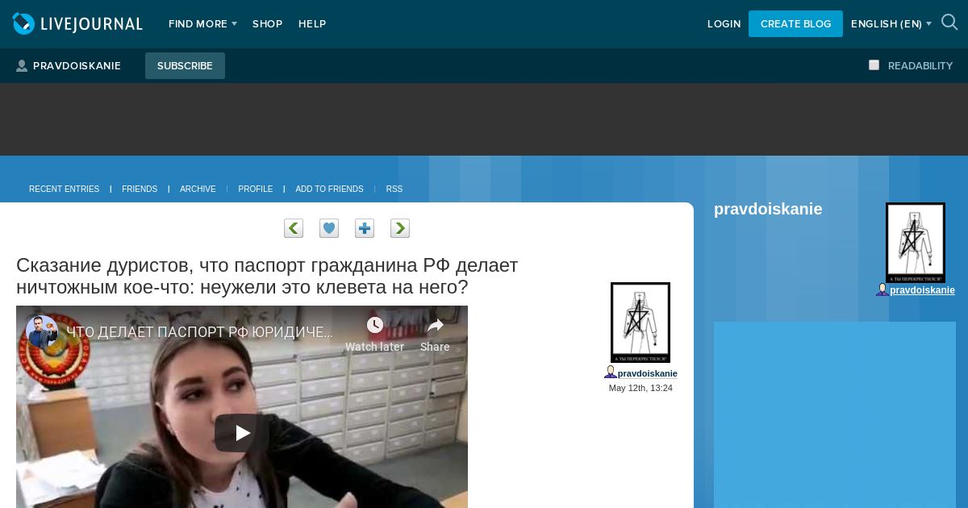
Task: Click pravdoiskanie author link under post avatar
Action: [648, 373]
